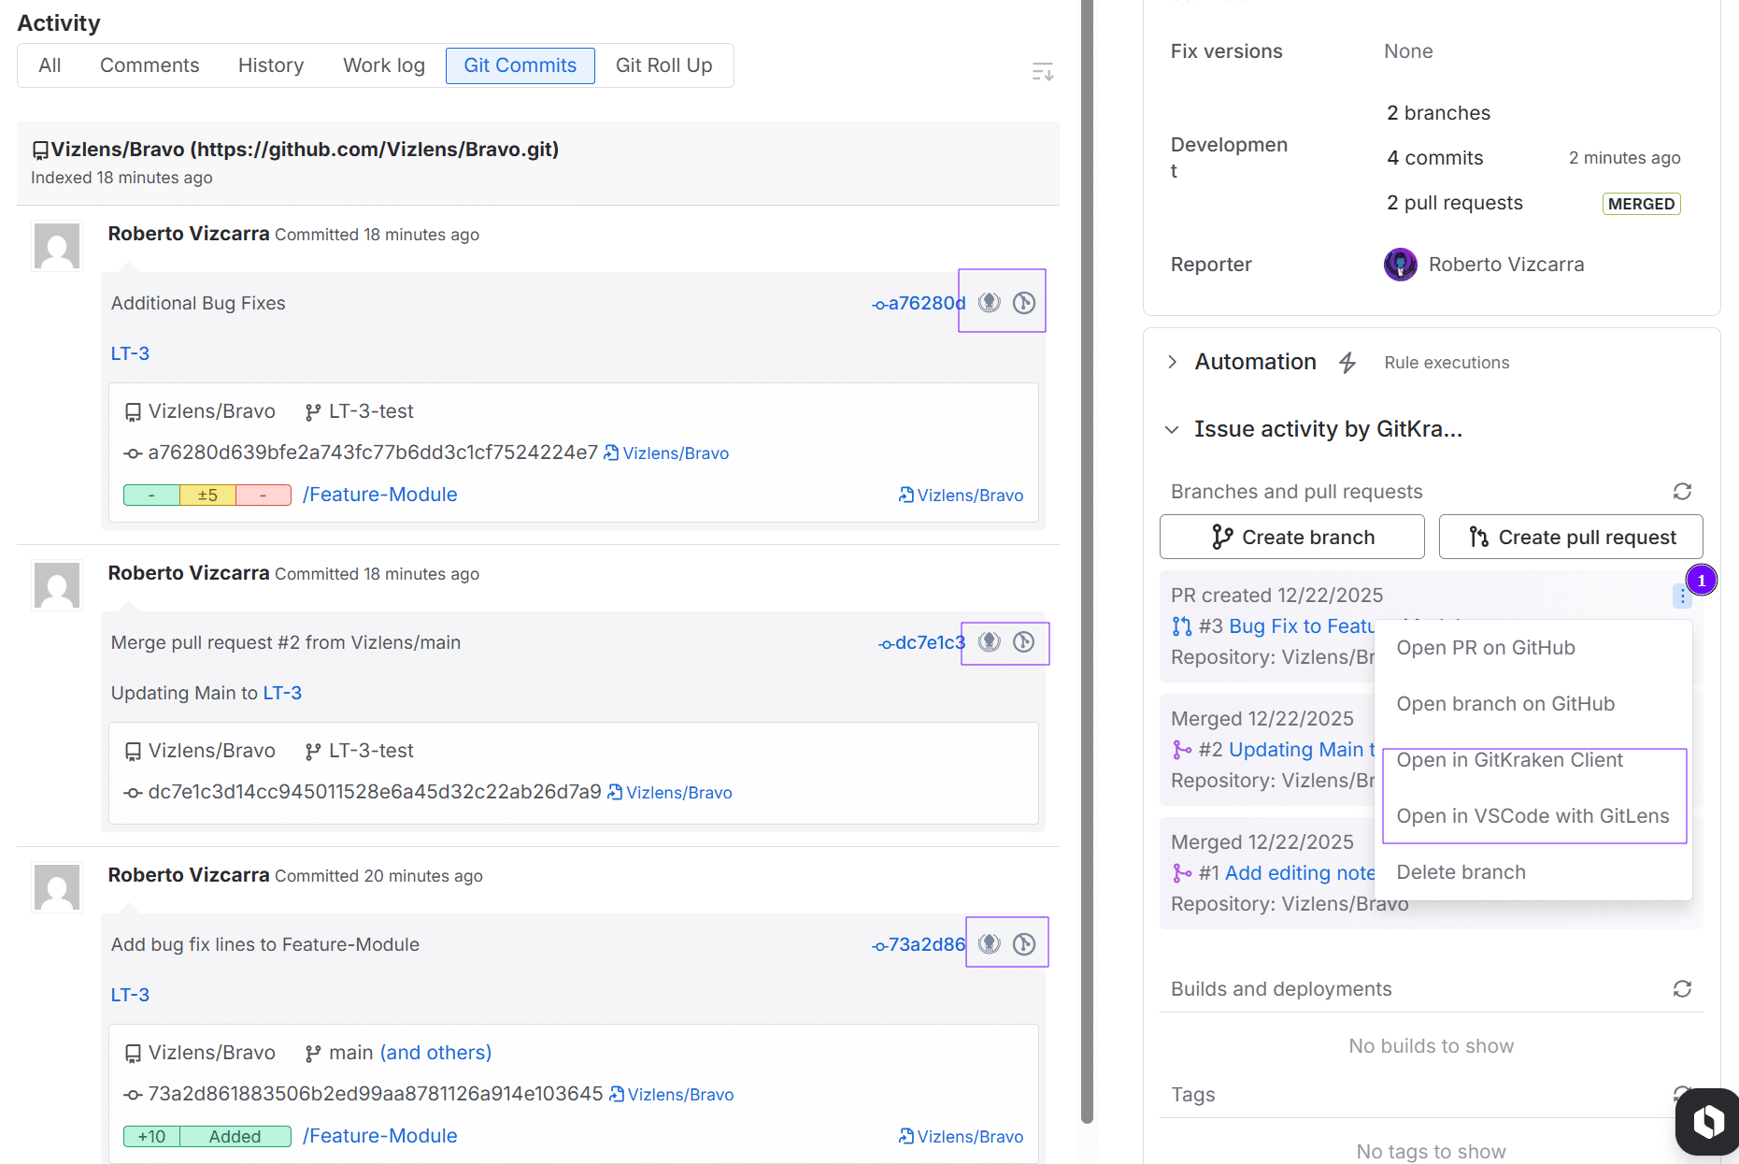Select 'Open in GitKraken Client' menu item

coord(1509,760)
